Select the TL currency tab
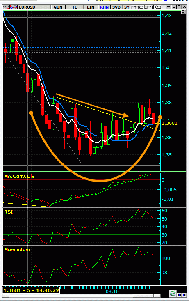 (x=75, y=7)
